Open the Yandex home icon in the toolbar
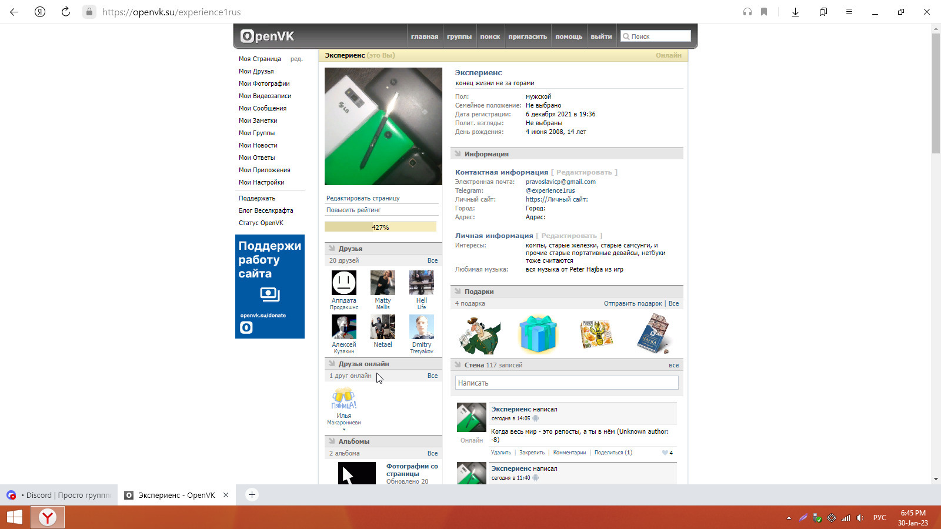Viewport: 941px width, 529px height. point(40,12)
